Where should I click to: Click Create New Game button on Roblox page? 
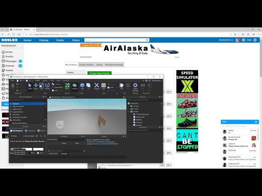click(x=99, y=73)
